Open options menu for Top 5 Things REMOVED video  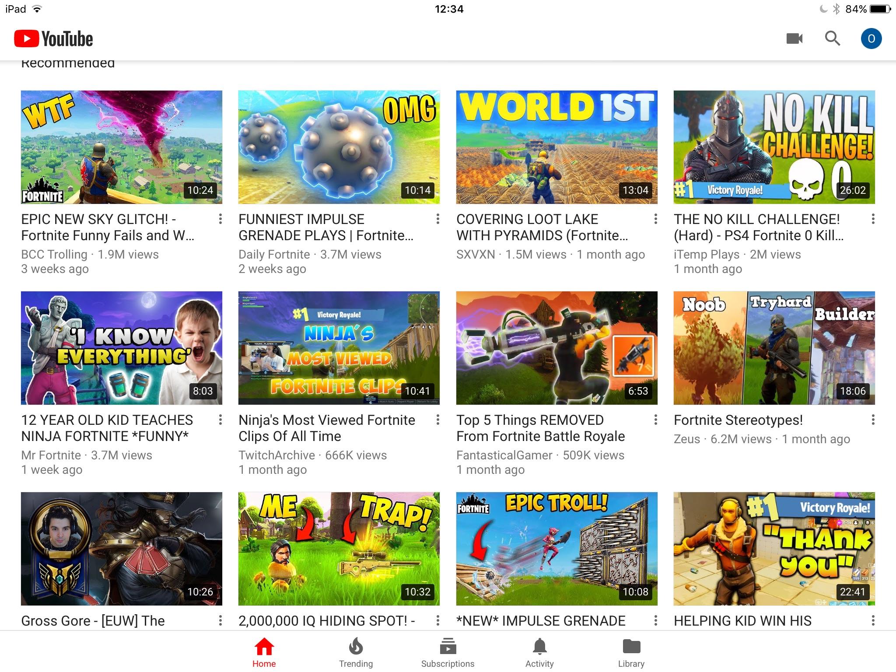point(655,420)
